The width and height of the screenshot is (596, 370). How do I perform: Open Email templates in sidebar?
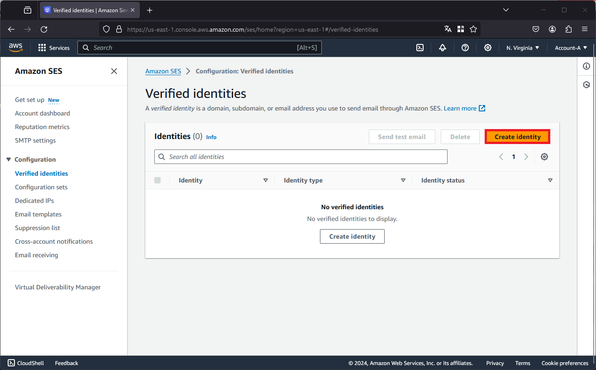(x=38, y=214)
